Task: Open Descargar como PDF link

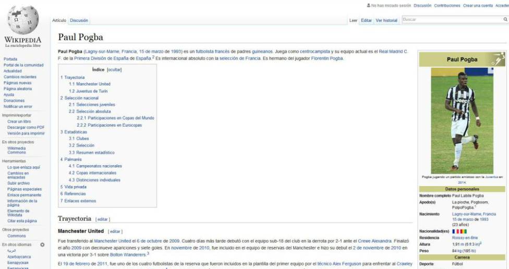Action: [x=26, y=127]
